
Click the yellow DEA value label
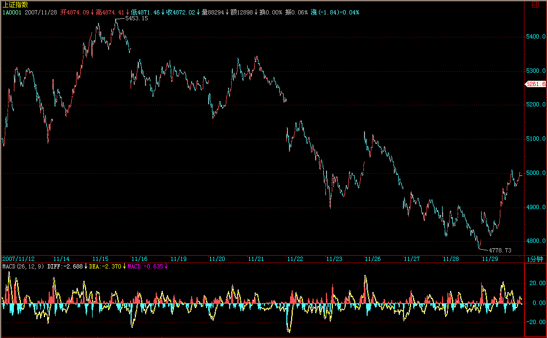pos(105,266)
